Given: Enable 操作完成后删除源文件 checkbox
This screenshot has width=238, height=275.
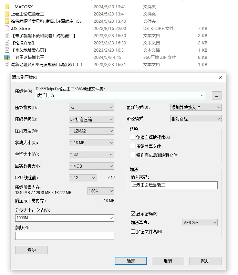Looking at the screenshot, I should point(133,155).
